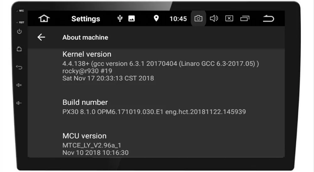The width and height of the screenshot is (314, 172).
Task: Close current app with X box icon
Action: pyautogui.click(x=229, y=18)
